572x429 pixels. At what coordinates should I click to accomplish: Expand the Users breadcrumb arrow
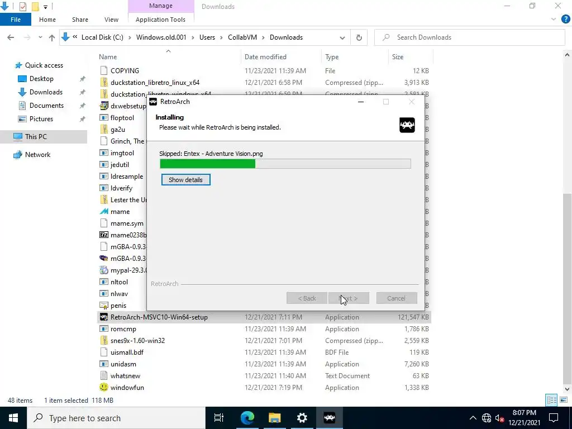pyautogui.click(x=221, y=37)
